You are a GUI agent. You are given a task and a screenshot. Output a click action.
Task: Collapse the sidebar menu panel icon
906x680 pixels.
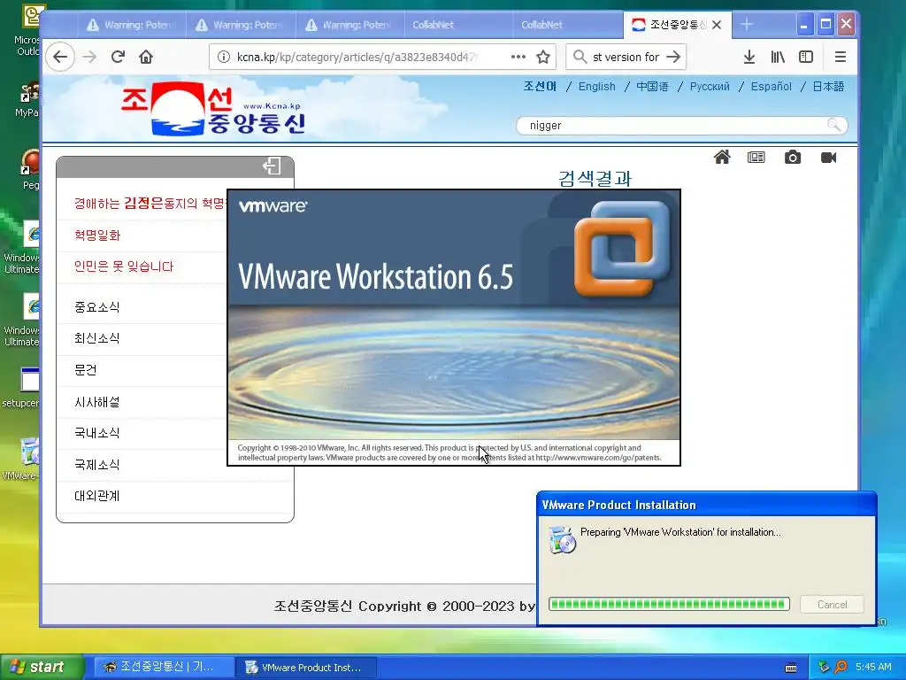(x=272, y=166)
